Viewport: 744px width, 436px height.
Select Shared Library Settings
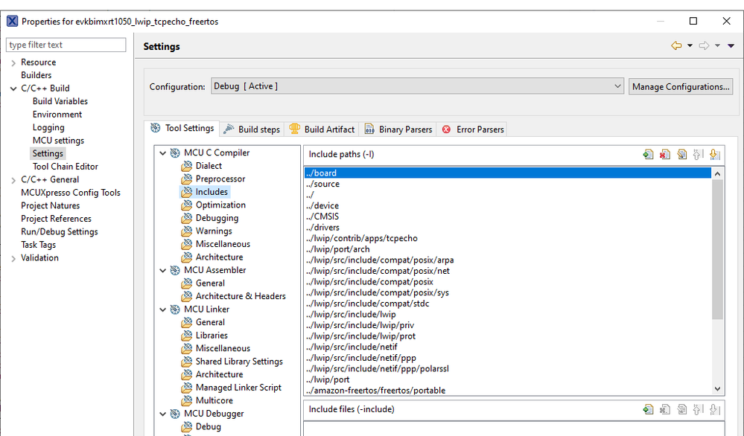[x=239, y=361]
